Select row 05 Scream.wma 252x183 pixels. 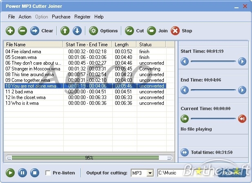coord(85,57)
